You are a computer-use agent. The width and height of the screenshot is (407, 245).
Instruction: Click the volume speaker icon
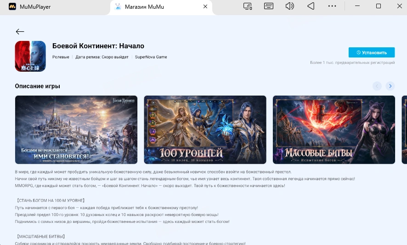(x=290, y=6)
